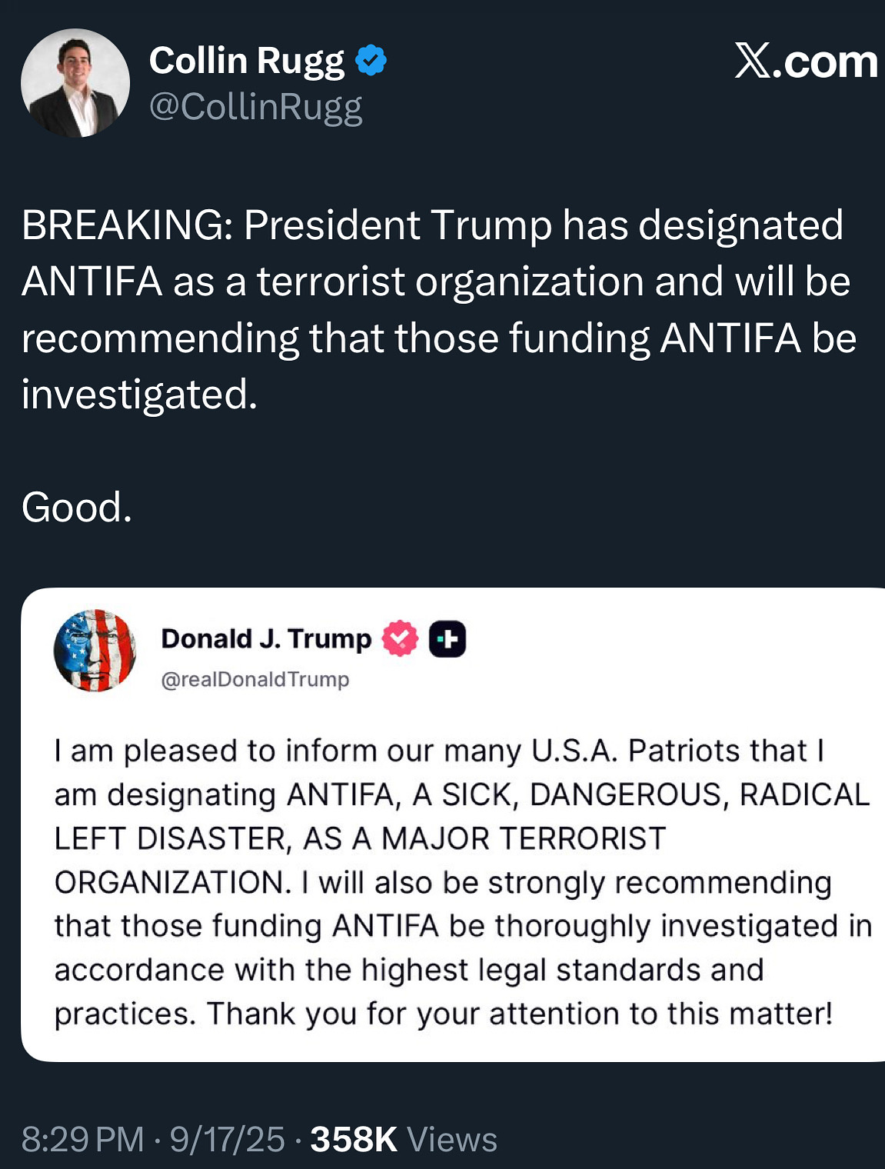Click the ".com" text in the watermark
The height and width of the screenshot is (1169, 885).
pos(825,62)
